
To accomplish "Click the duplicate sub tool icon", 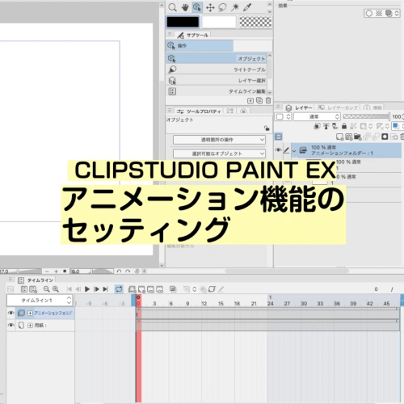I will pyautogui.click(x=259, y=101).
